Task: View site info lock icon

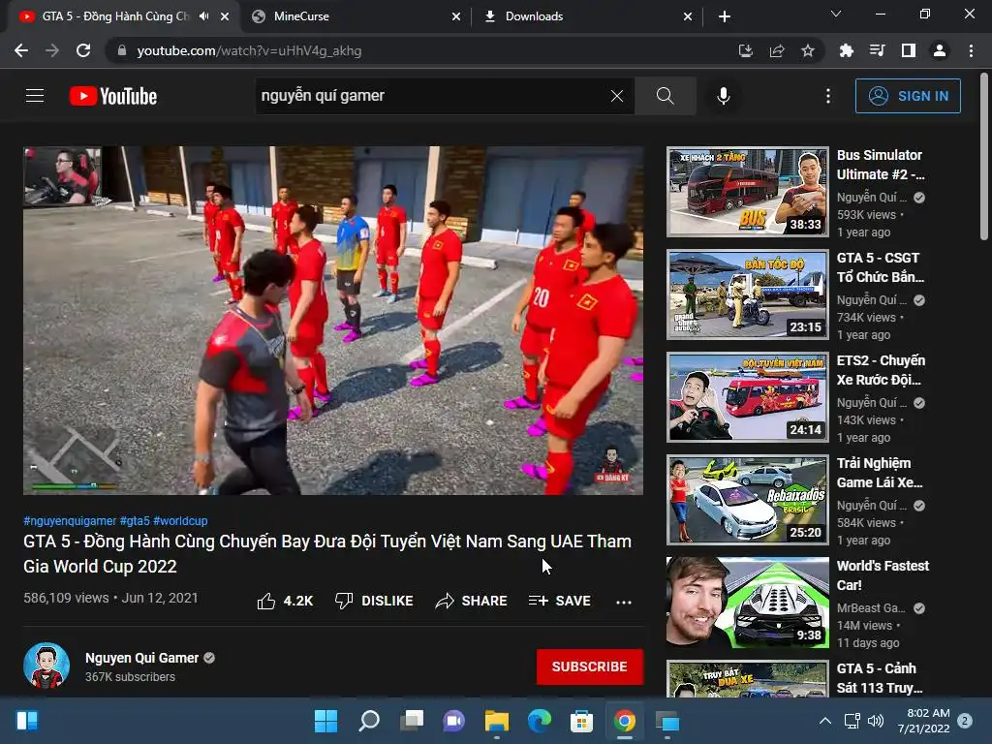Action: pyautogui.click(x=122, y=50)
